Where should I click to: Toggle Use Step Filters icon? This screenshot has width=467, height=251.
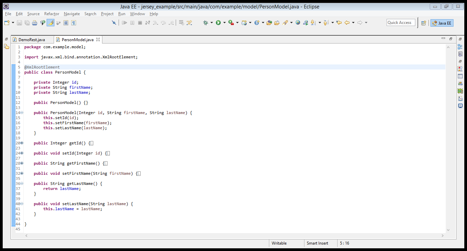(189, 23)
